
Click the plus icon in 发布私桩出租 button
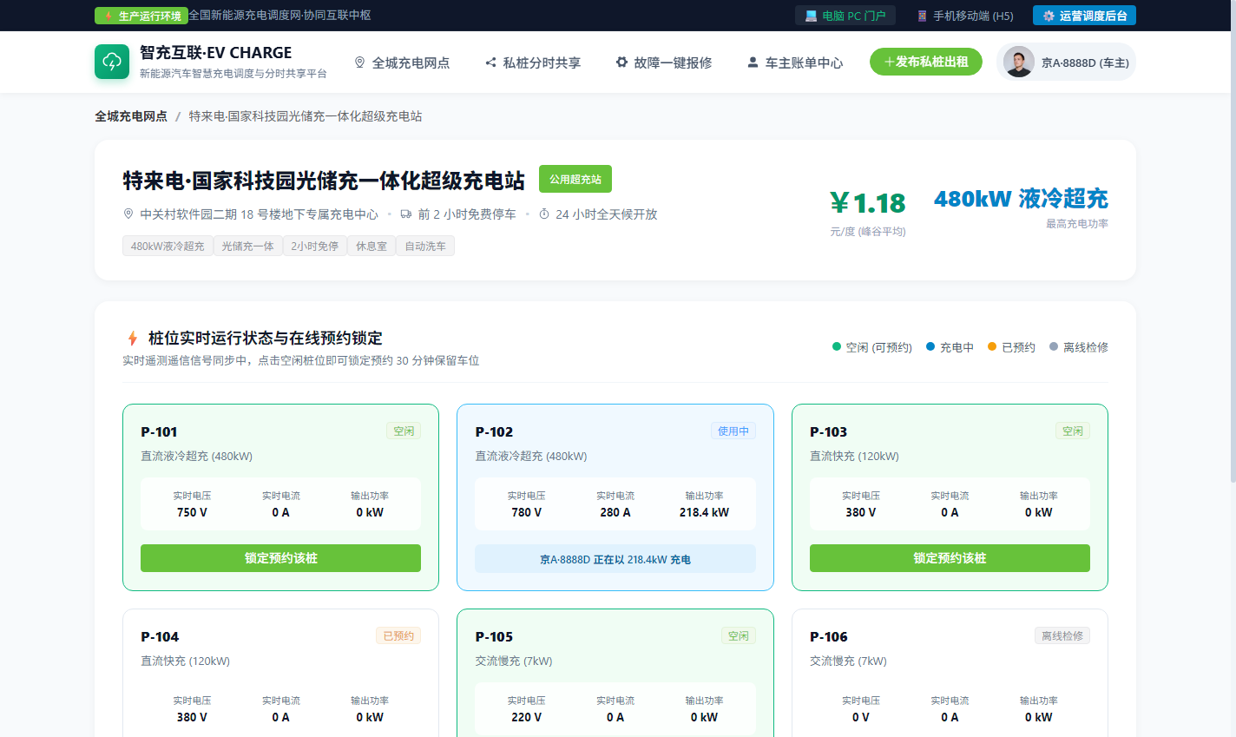[889, 62]
